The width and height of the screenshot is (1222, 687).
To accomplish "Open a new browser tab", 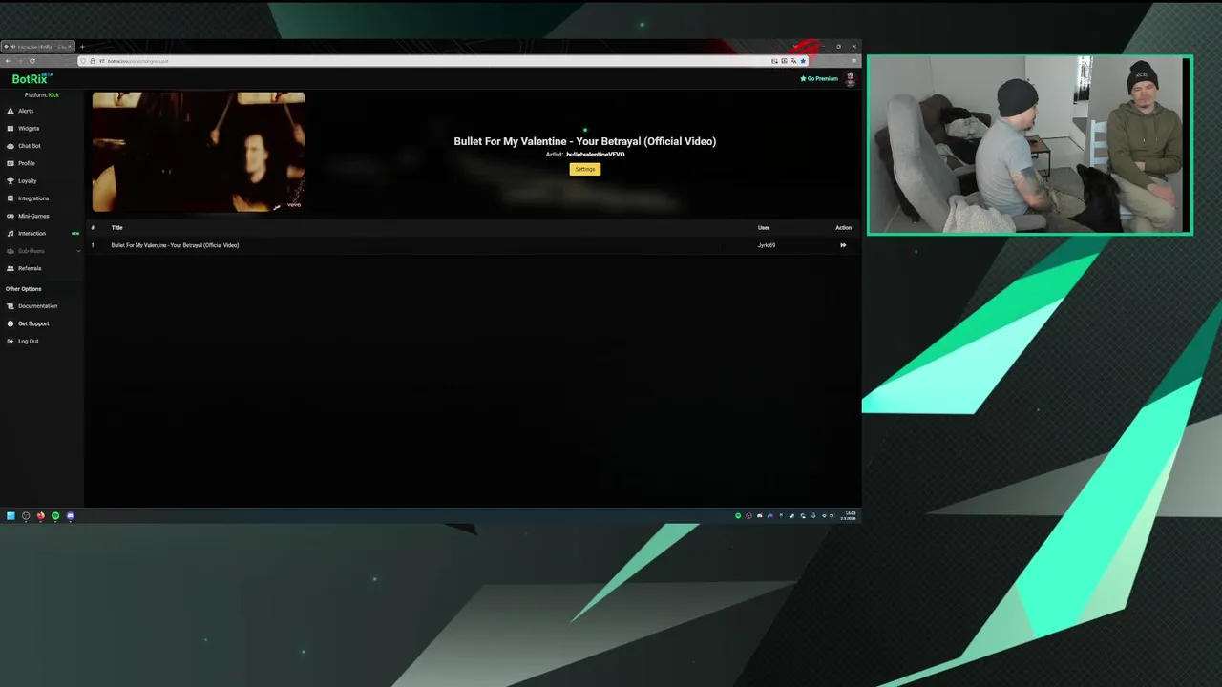I will pos(82,47).
